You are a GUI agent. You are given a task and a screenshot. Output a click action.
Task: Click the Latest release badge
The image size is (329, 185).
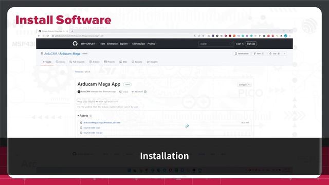click(x=127, y=84)
